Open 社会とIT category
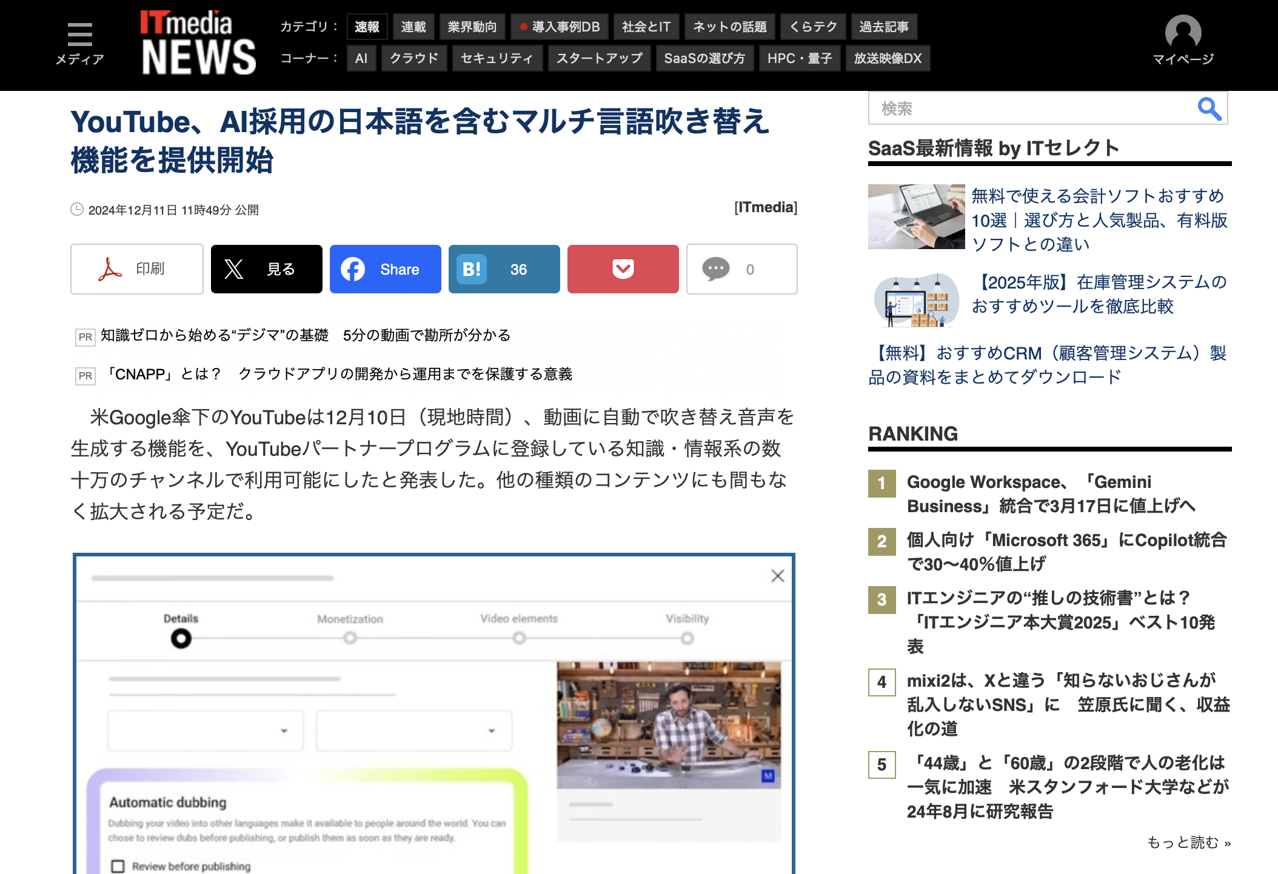This screenshot has width=1278, height=874. pos(646,27)
